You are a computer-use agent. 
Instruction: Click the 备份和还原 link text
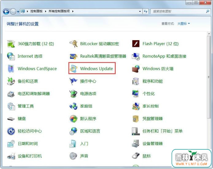point(28,81)
